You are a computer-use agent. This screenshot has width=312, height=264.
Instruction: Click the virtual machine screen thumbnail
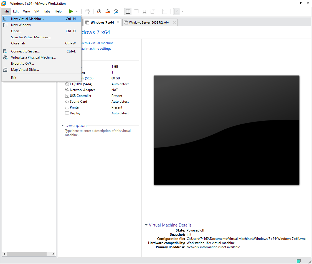226,130
